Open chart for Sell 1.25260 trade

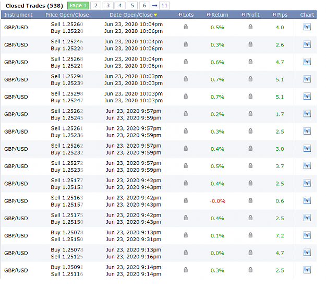pos(307,27)
